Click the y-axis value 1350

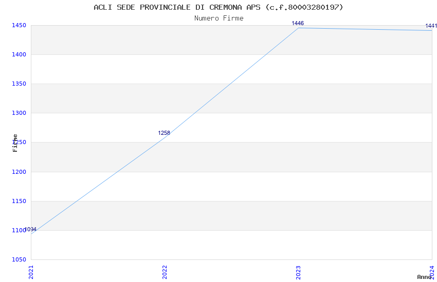point(19,84)
